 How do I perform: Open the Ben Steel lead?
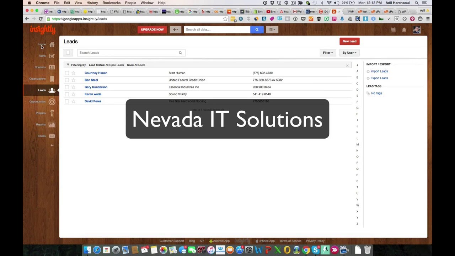(91, 80)
